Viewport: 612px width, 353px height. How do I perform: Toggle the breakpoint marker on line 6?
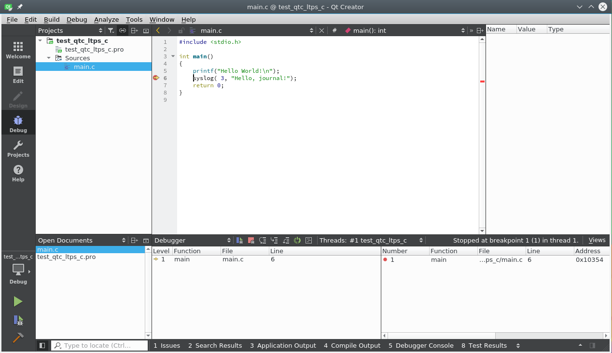pos(156,78)
